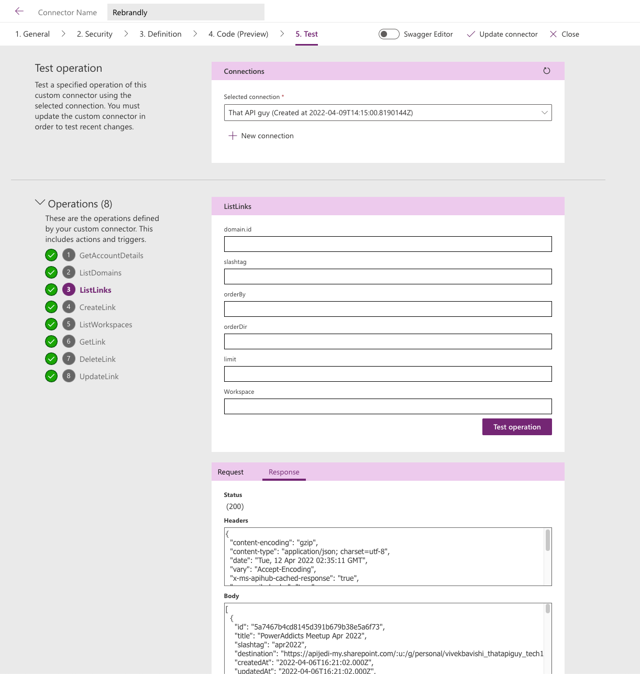Select the GetAccountDetails operation
The width and height of the screenshot is (640, 674).
(x=112, y=256)
